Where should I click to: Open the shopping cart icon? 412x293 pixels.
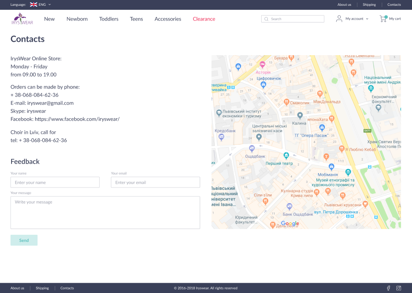(383, 19)
